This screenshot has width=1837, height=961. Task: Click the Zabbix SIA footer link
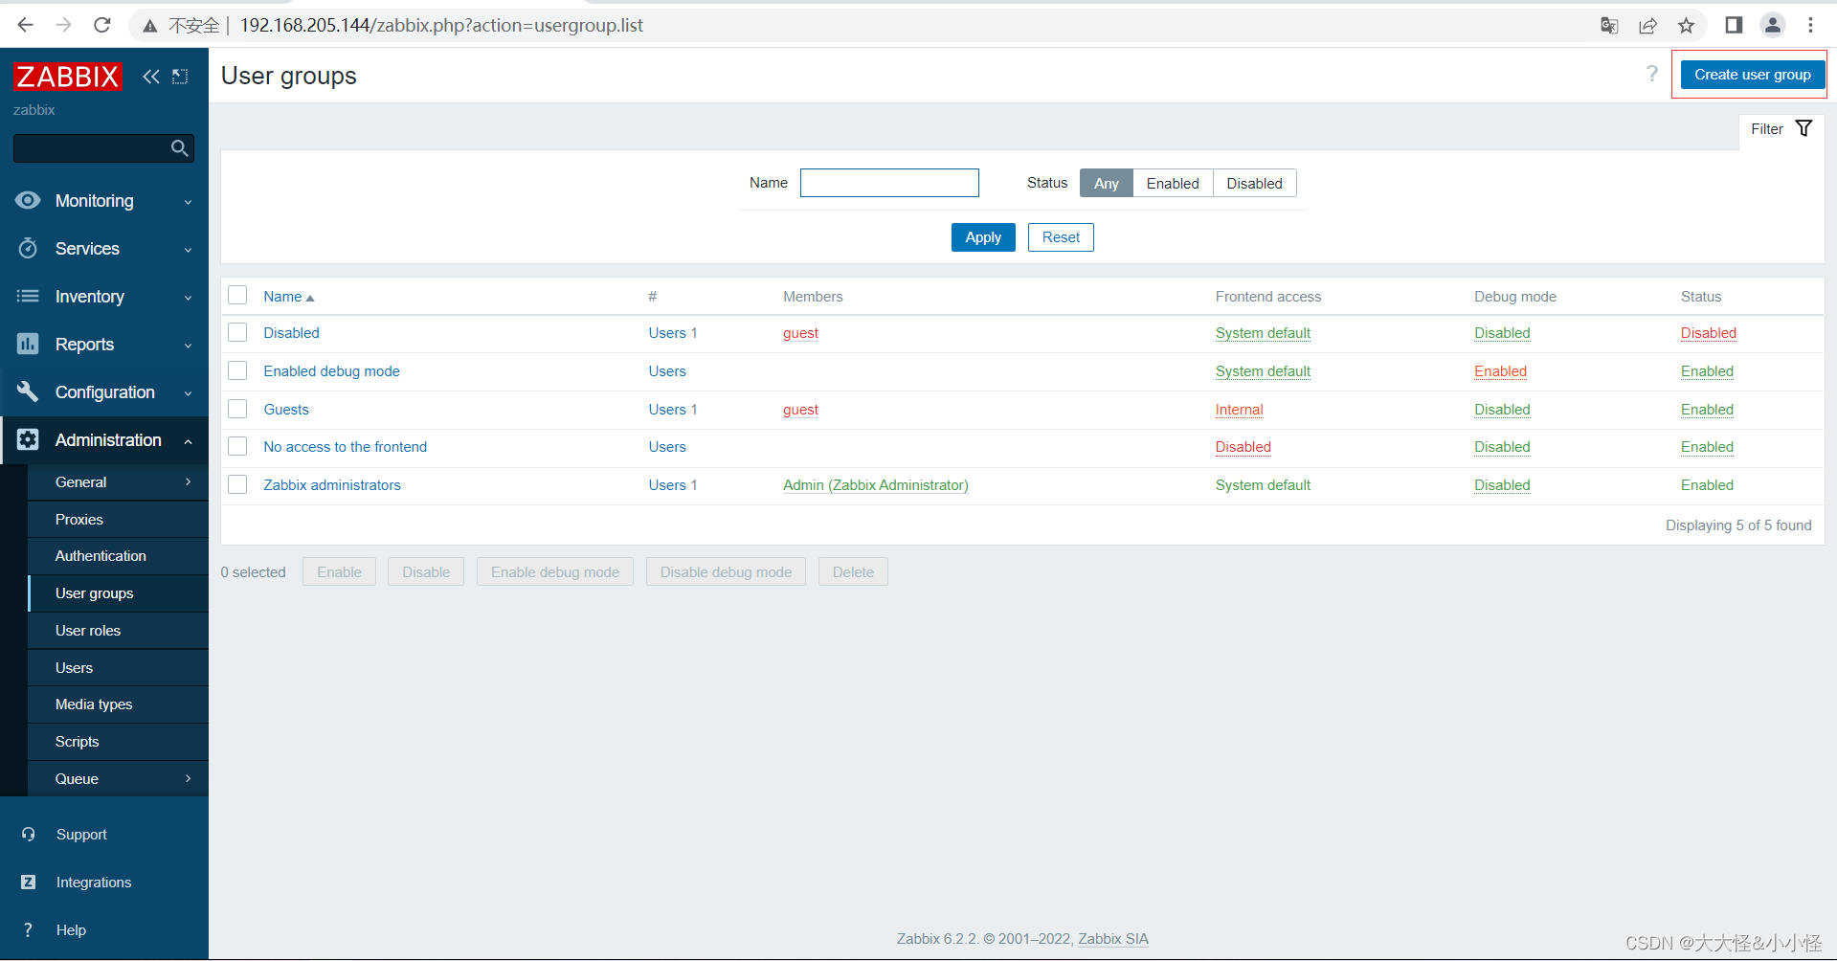tap(1112, 939)
